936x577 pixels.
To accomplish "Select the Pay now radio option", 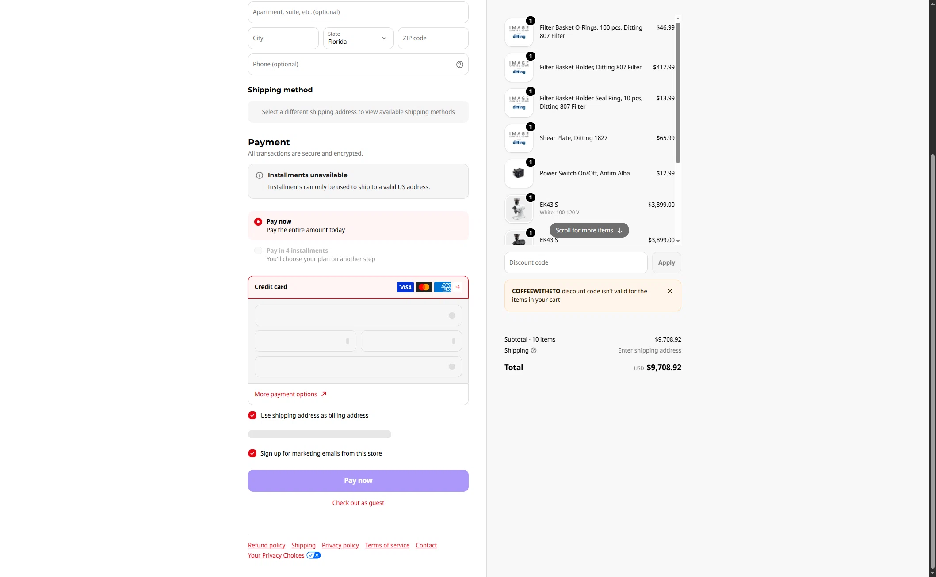I will (258, 222).
